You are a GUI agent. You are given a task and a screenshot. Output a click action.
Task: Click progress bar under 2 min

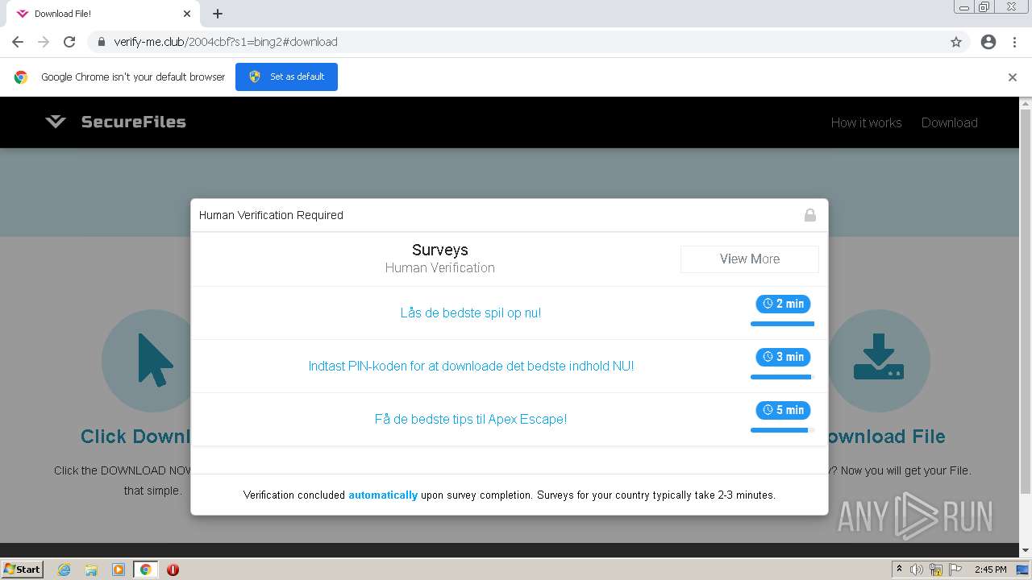[x=782, y=324]
